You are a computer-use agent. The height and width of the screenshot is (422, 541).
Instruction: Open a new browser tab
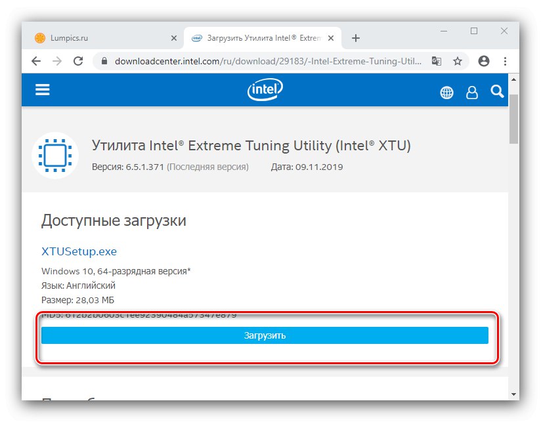tap(356, 38)
